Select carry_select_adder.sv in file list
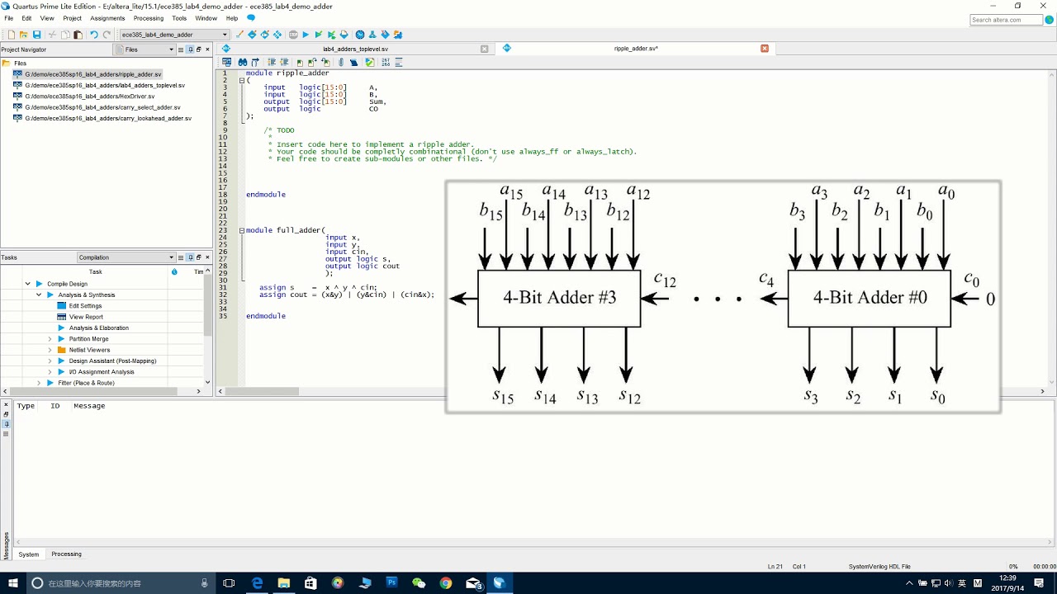Viewport: 1057px width, 594px height. [97, 107]
